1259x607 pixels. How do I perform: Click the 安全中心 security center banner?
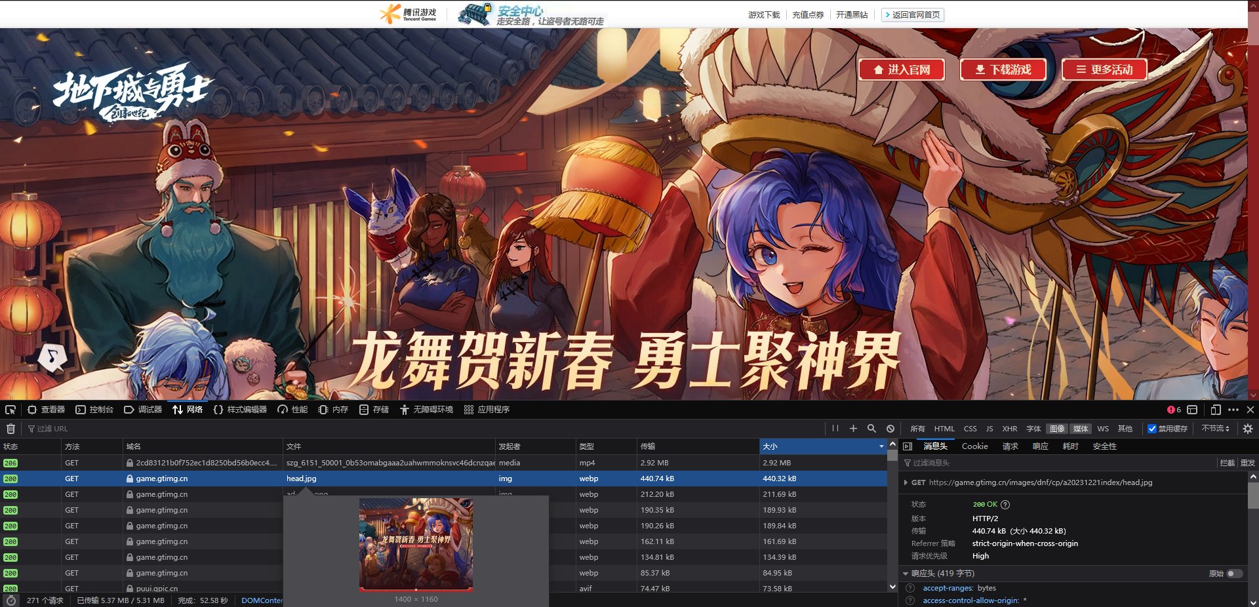(531, 14)
